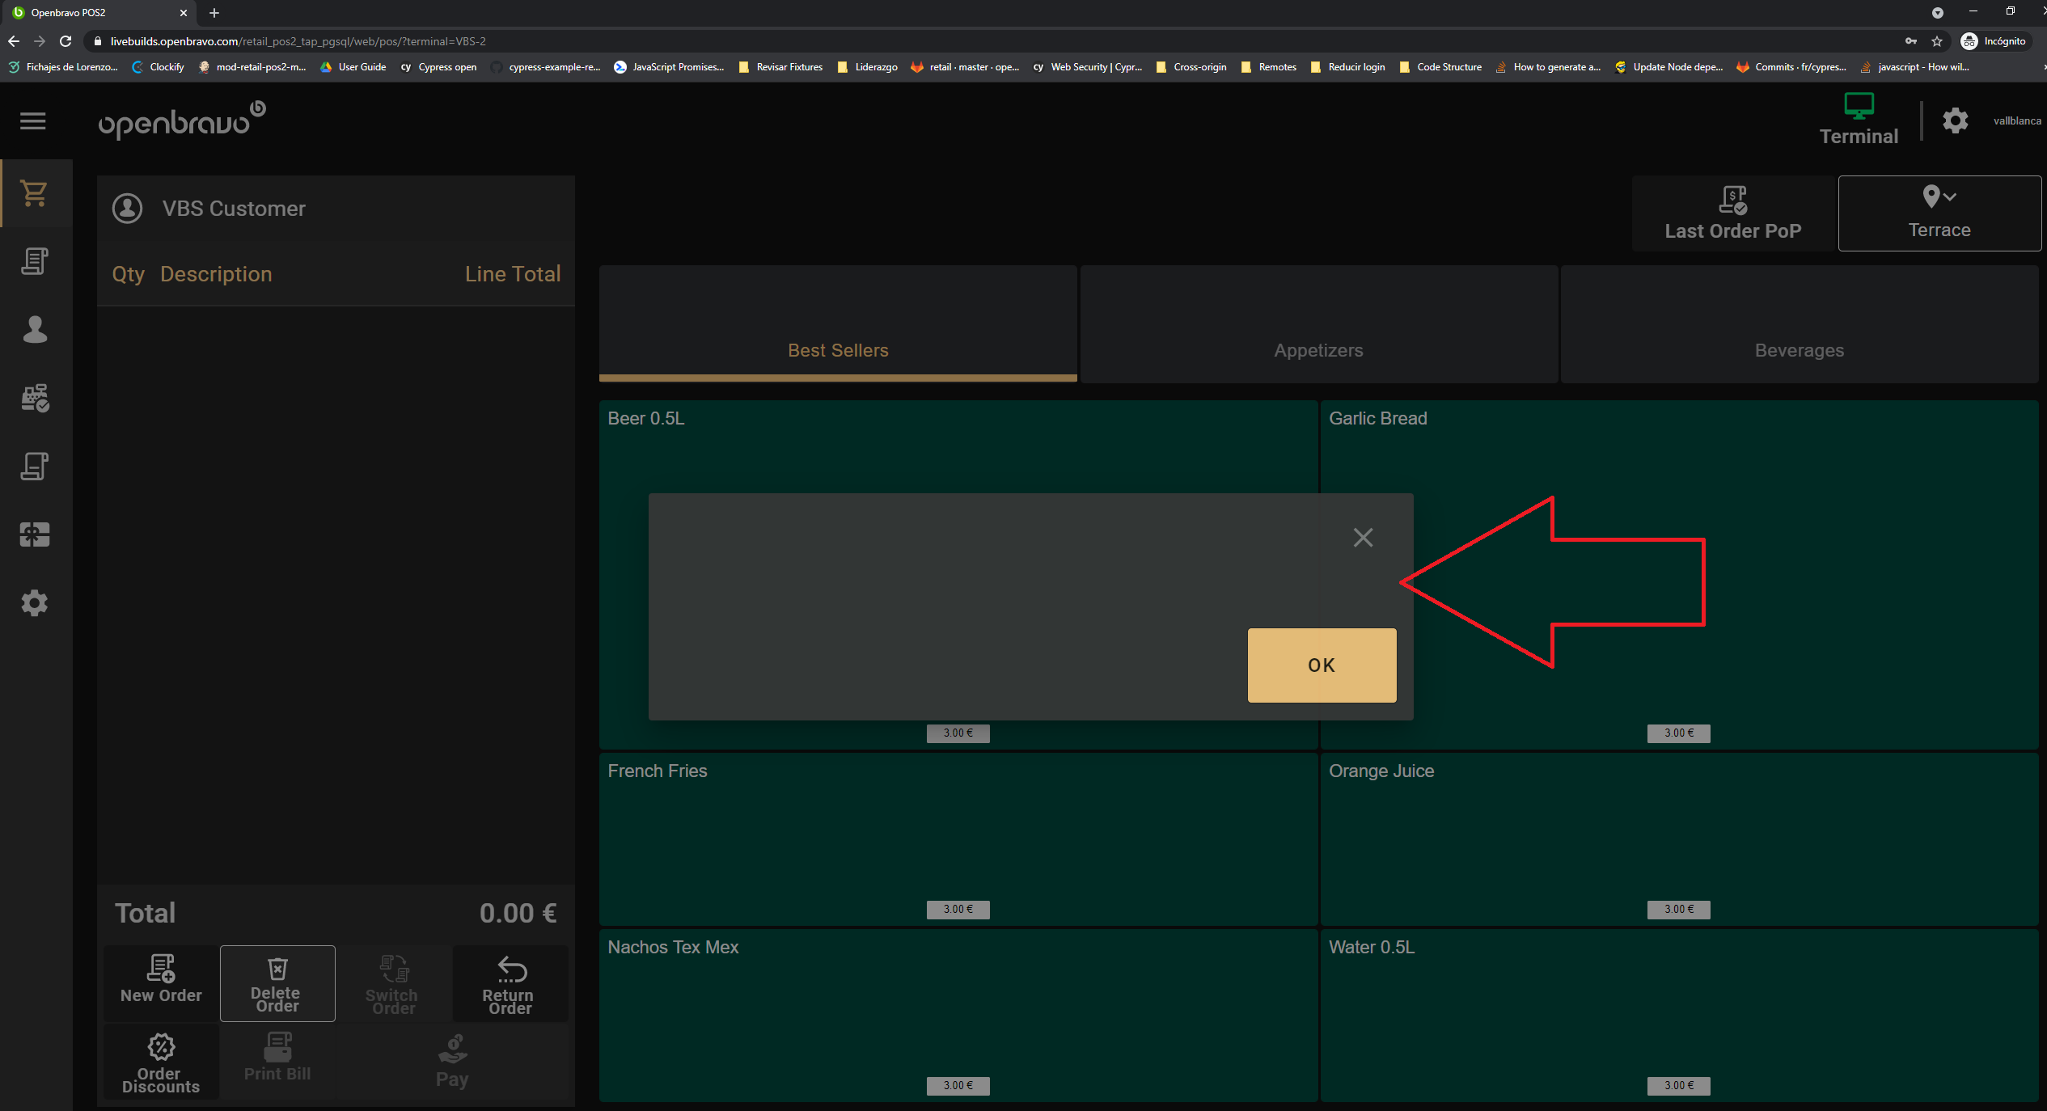Click the Last Order PoP button

point(1732,213)
